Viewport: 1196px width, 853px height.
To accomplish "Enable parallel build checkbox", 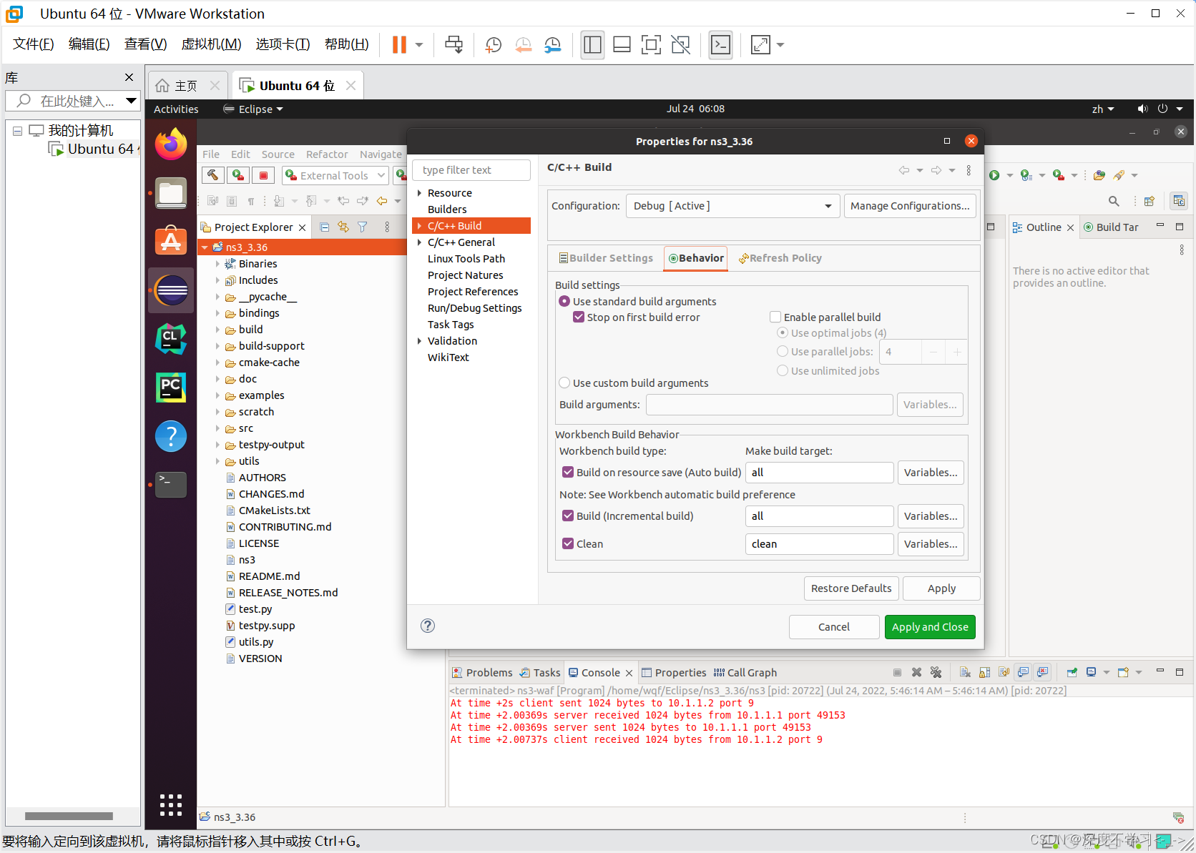I will (x=775, y=317).
